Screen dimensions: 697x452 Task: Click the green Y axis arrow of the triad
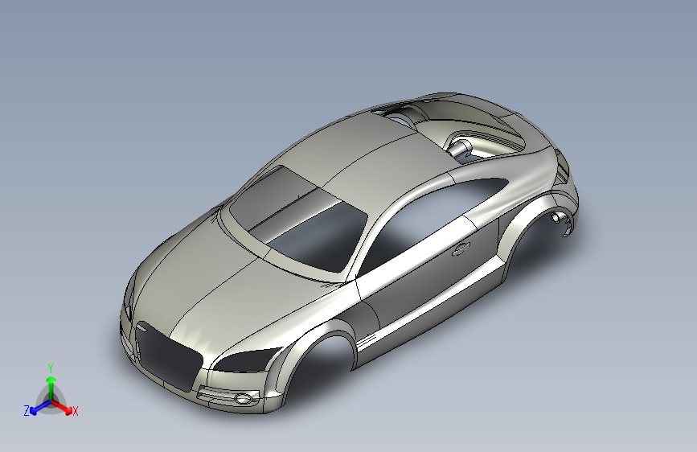pyautogui.click(x=51, y=388)
